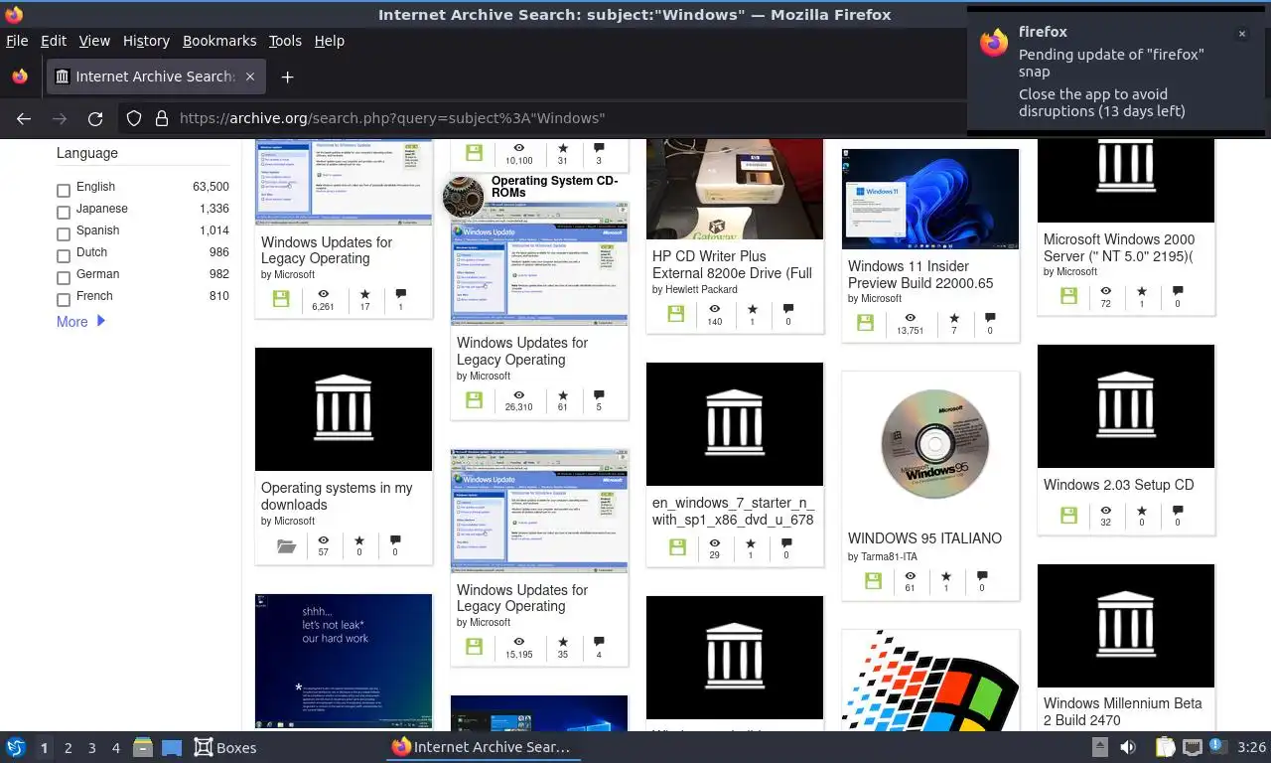
Task: Open the file manager icon in taskbar
Action: coord(142,747)
